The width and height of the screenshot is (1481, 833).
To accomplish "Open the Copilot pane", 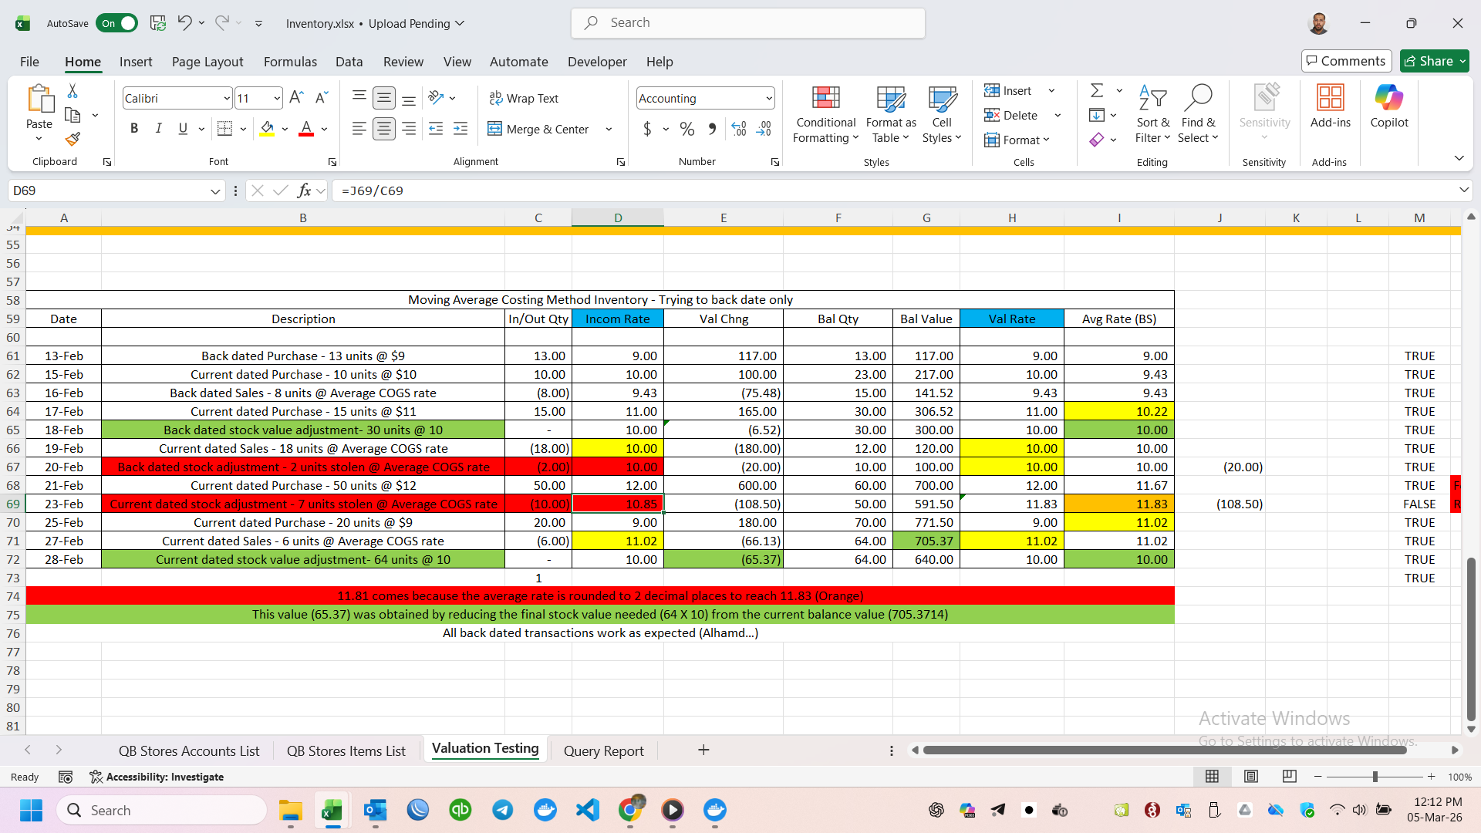I will pos(1388,106).
